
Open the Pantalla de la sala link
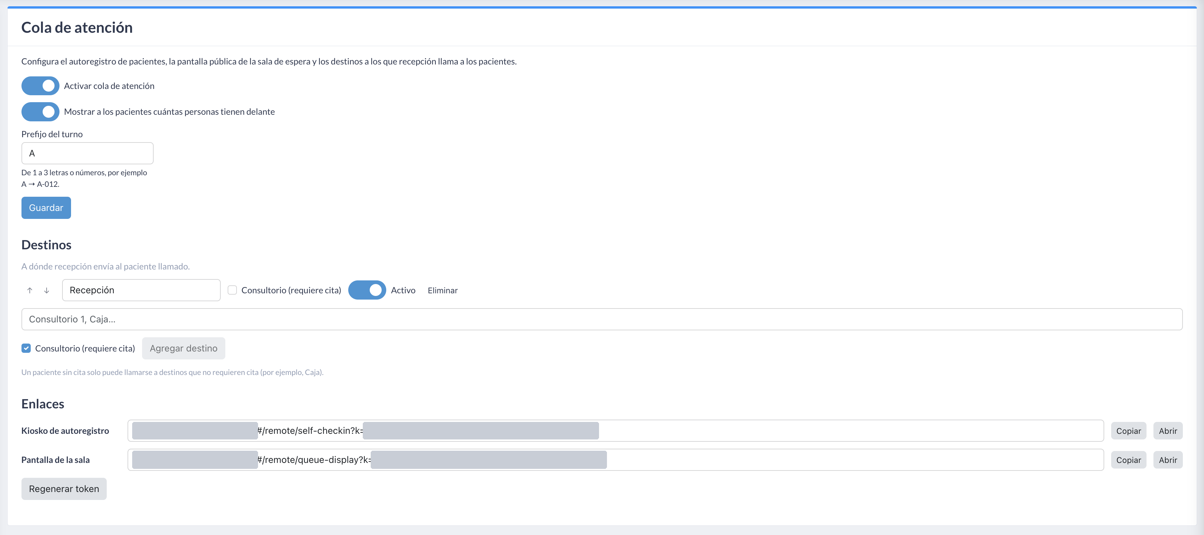pos(1168,460)
